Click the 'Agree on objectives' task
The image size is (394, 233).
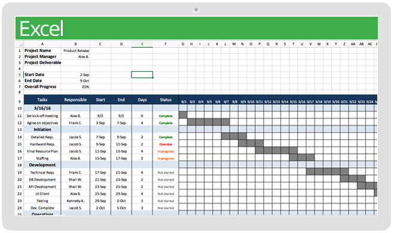pos(42,123)
